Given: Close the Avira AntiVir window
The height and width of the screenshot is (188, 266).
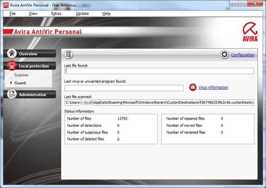Looking at the screenshot, I should (x=255, y=3).
